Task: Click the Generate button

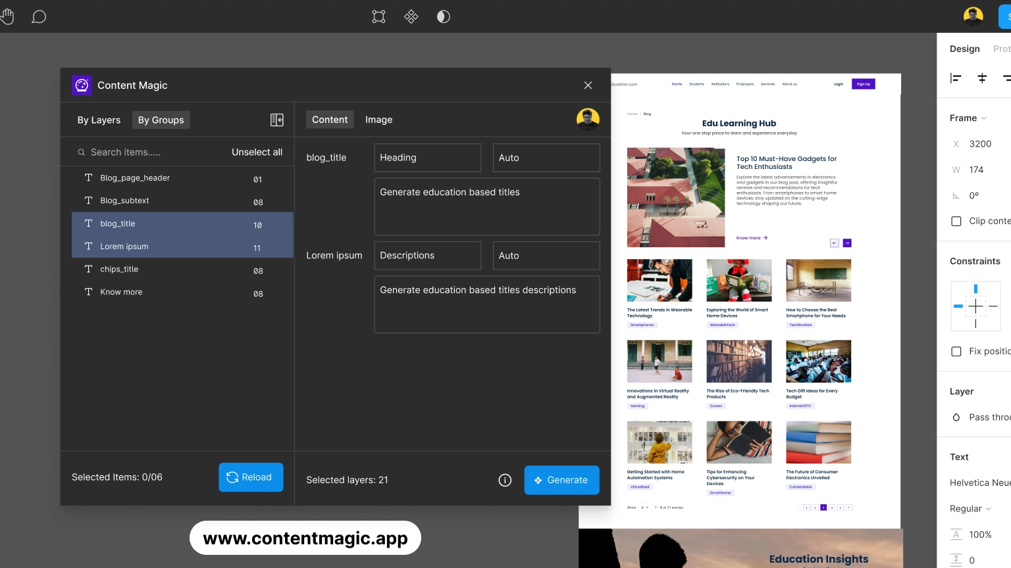Action: coord(561,480)
